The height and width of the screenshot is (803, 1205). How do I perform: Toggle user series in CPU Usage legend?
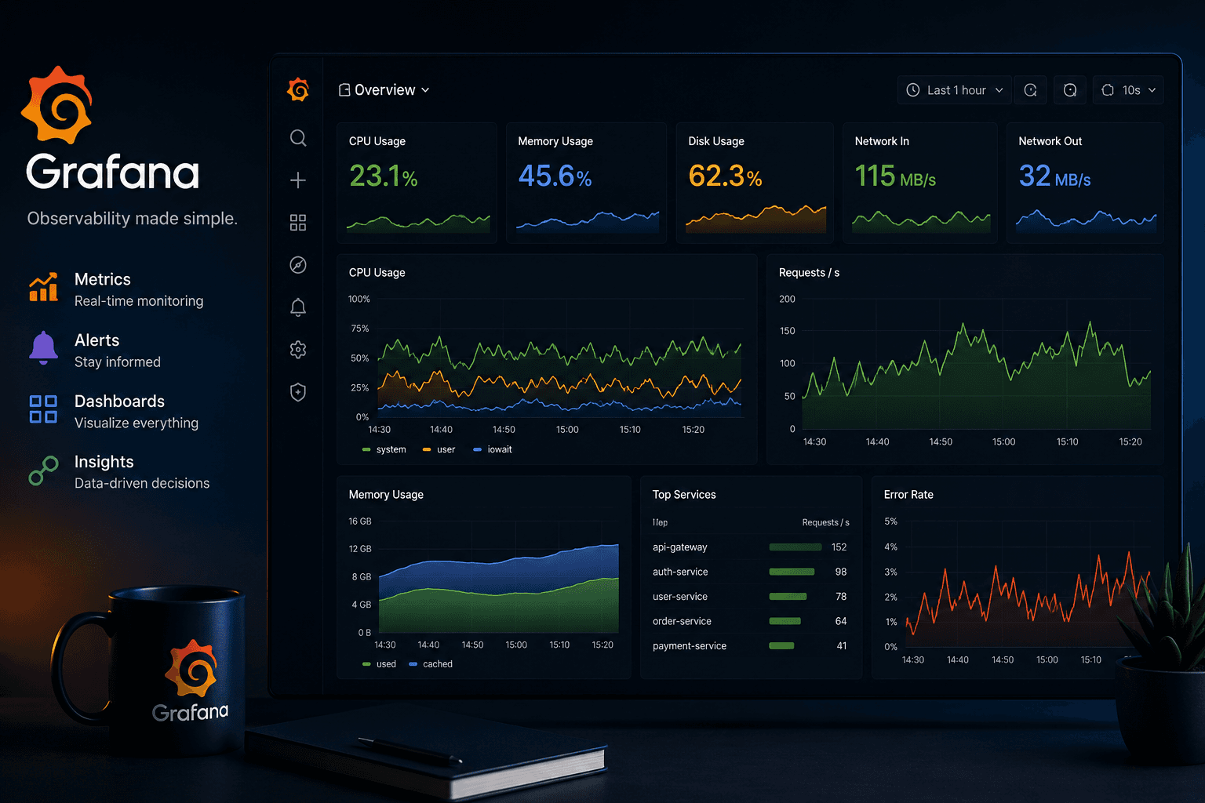tap(439, 449)
